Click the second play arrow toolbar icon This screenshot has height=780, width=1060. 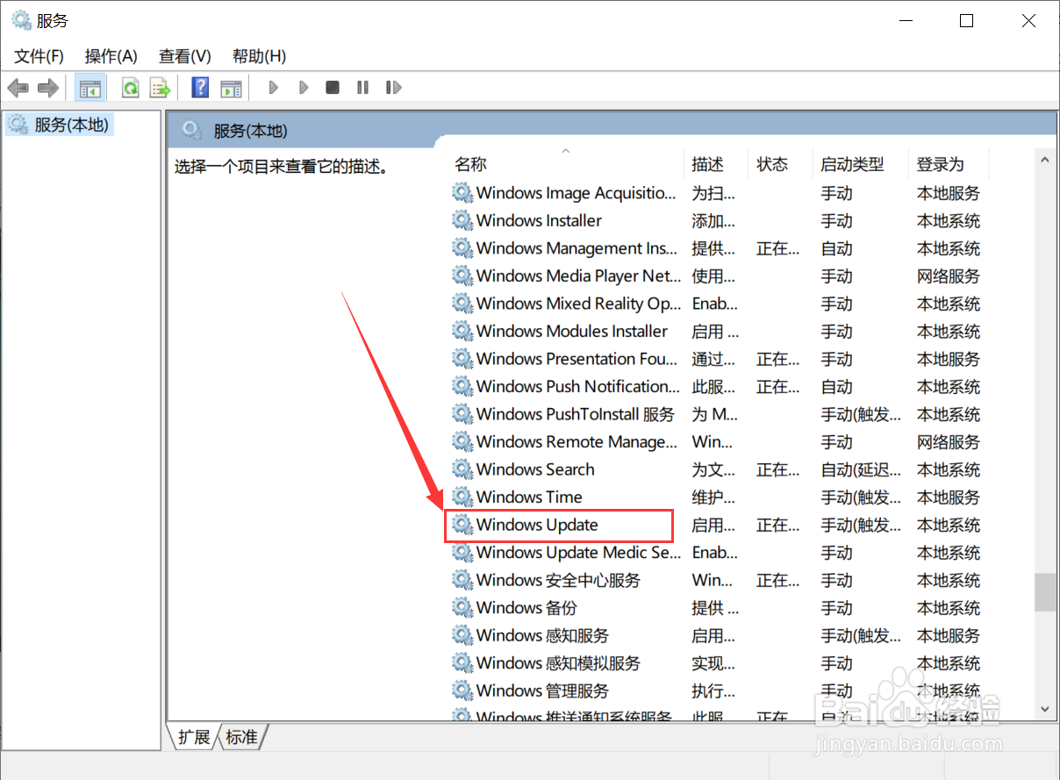coord(304,88)
